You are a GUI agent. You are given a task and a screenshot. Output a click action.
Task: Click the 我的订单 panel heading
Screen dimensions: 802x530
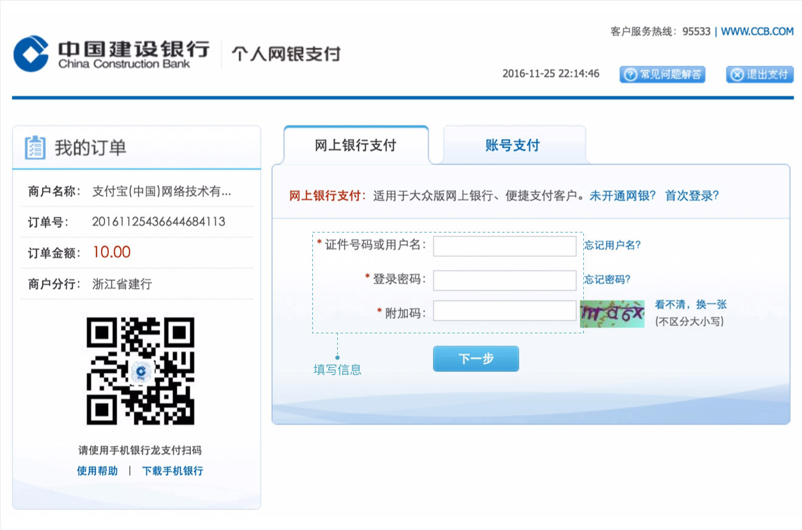(91, 148)
